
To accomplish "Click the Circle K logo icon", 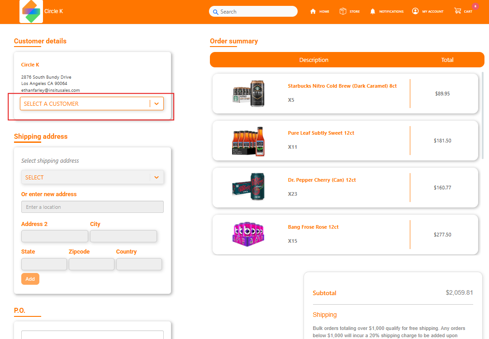I will click(31, 12).
